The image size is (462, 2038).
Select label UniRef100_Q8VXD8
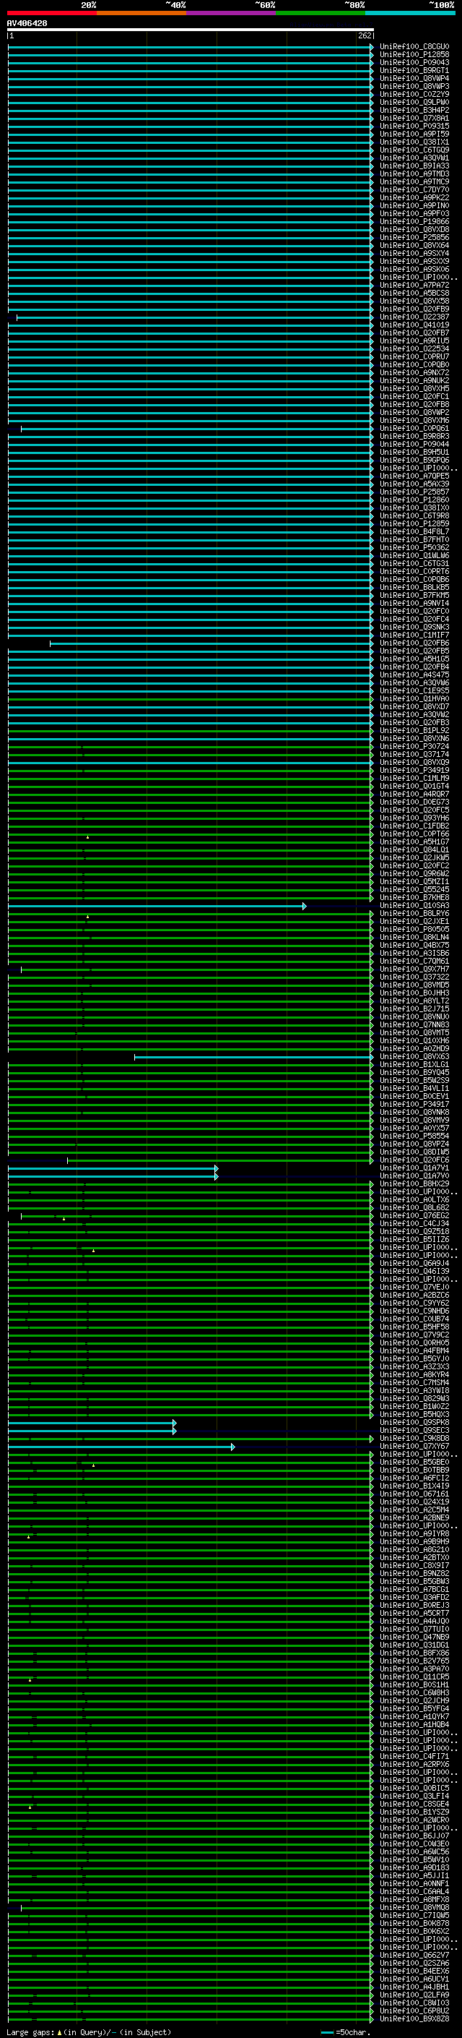414,229
